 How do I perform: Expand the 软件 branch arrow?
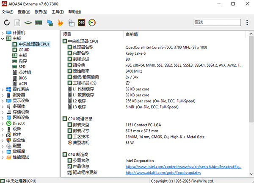pyautogui.click(x=3, y=135)
